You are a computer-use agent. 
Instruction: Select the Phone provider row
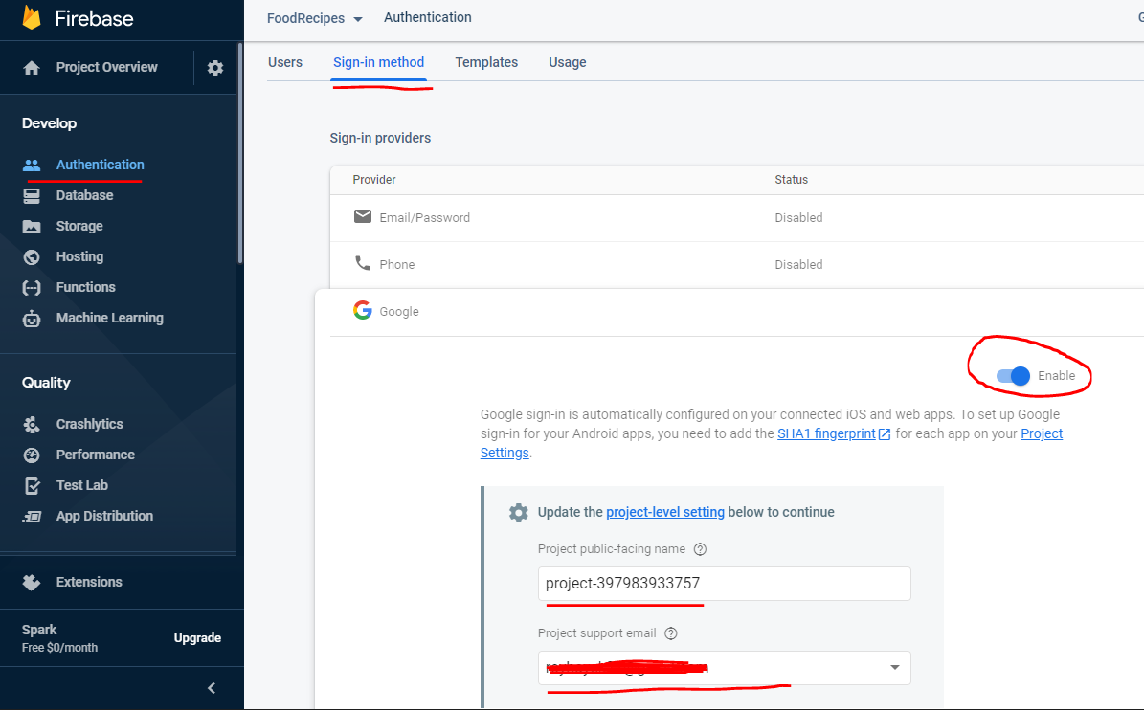(737, 265)
